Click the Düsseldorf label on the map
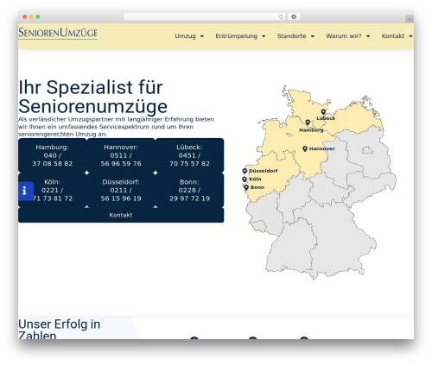Screen dimensions: 432x365 tap(264, 171)
